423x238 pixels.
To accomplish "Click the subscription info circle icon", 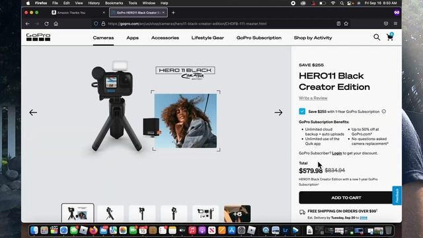I will (x=384, y=112).
